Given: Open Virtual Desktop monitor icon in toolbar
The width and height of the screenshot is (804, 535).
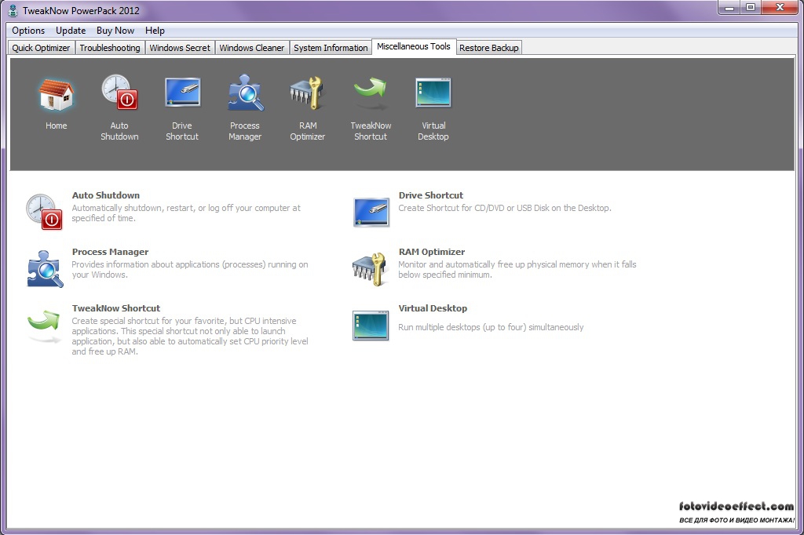Looking at the screenshot, I should tap(433, 93).
